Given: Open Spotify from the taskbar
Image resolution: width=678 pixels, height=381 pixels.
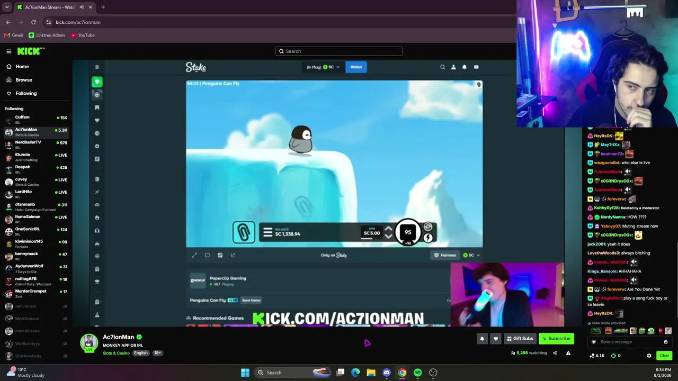Looking at the screenshot, I should coord(417,373).
